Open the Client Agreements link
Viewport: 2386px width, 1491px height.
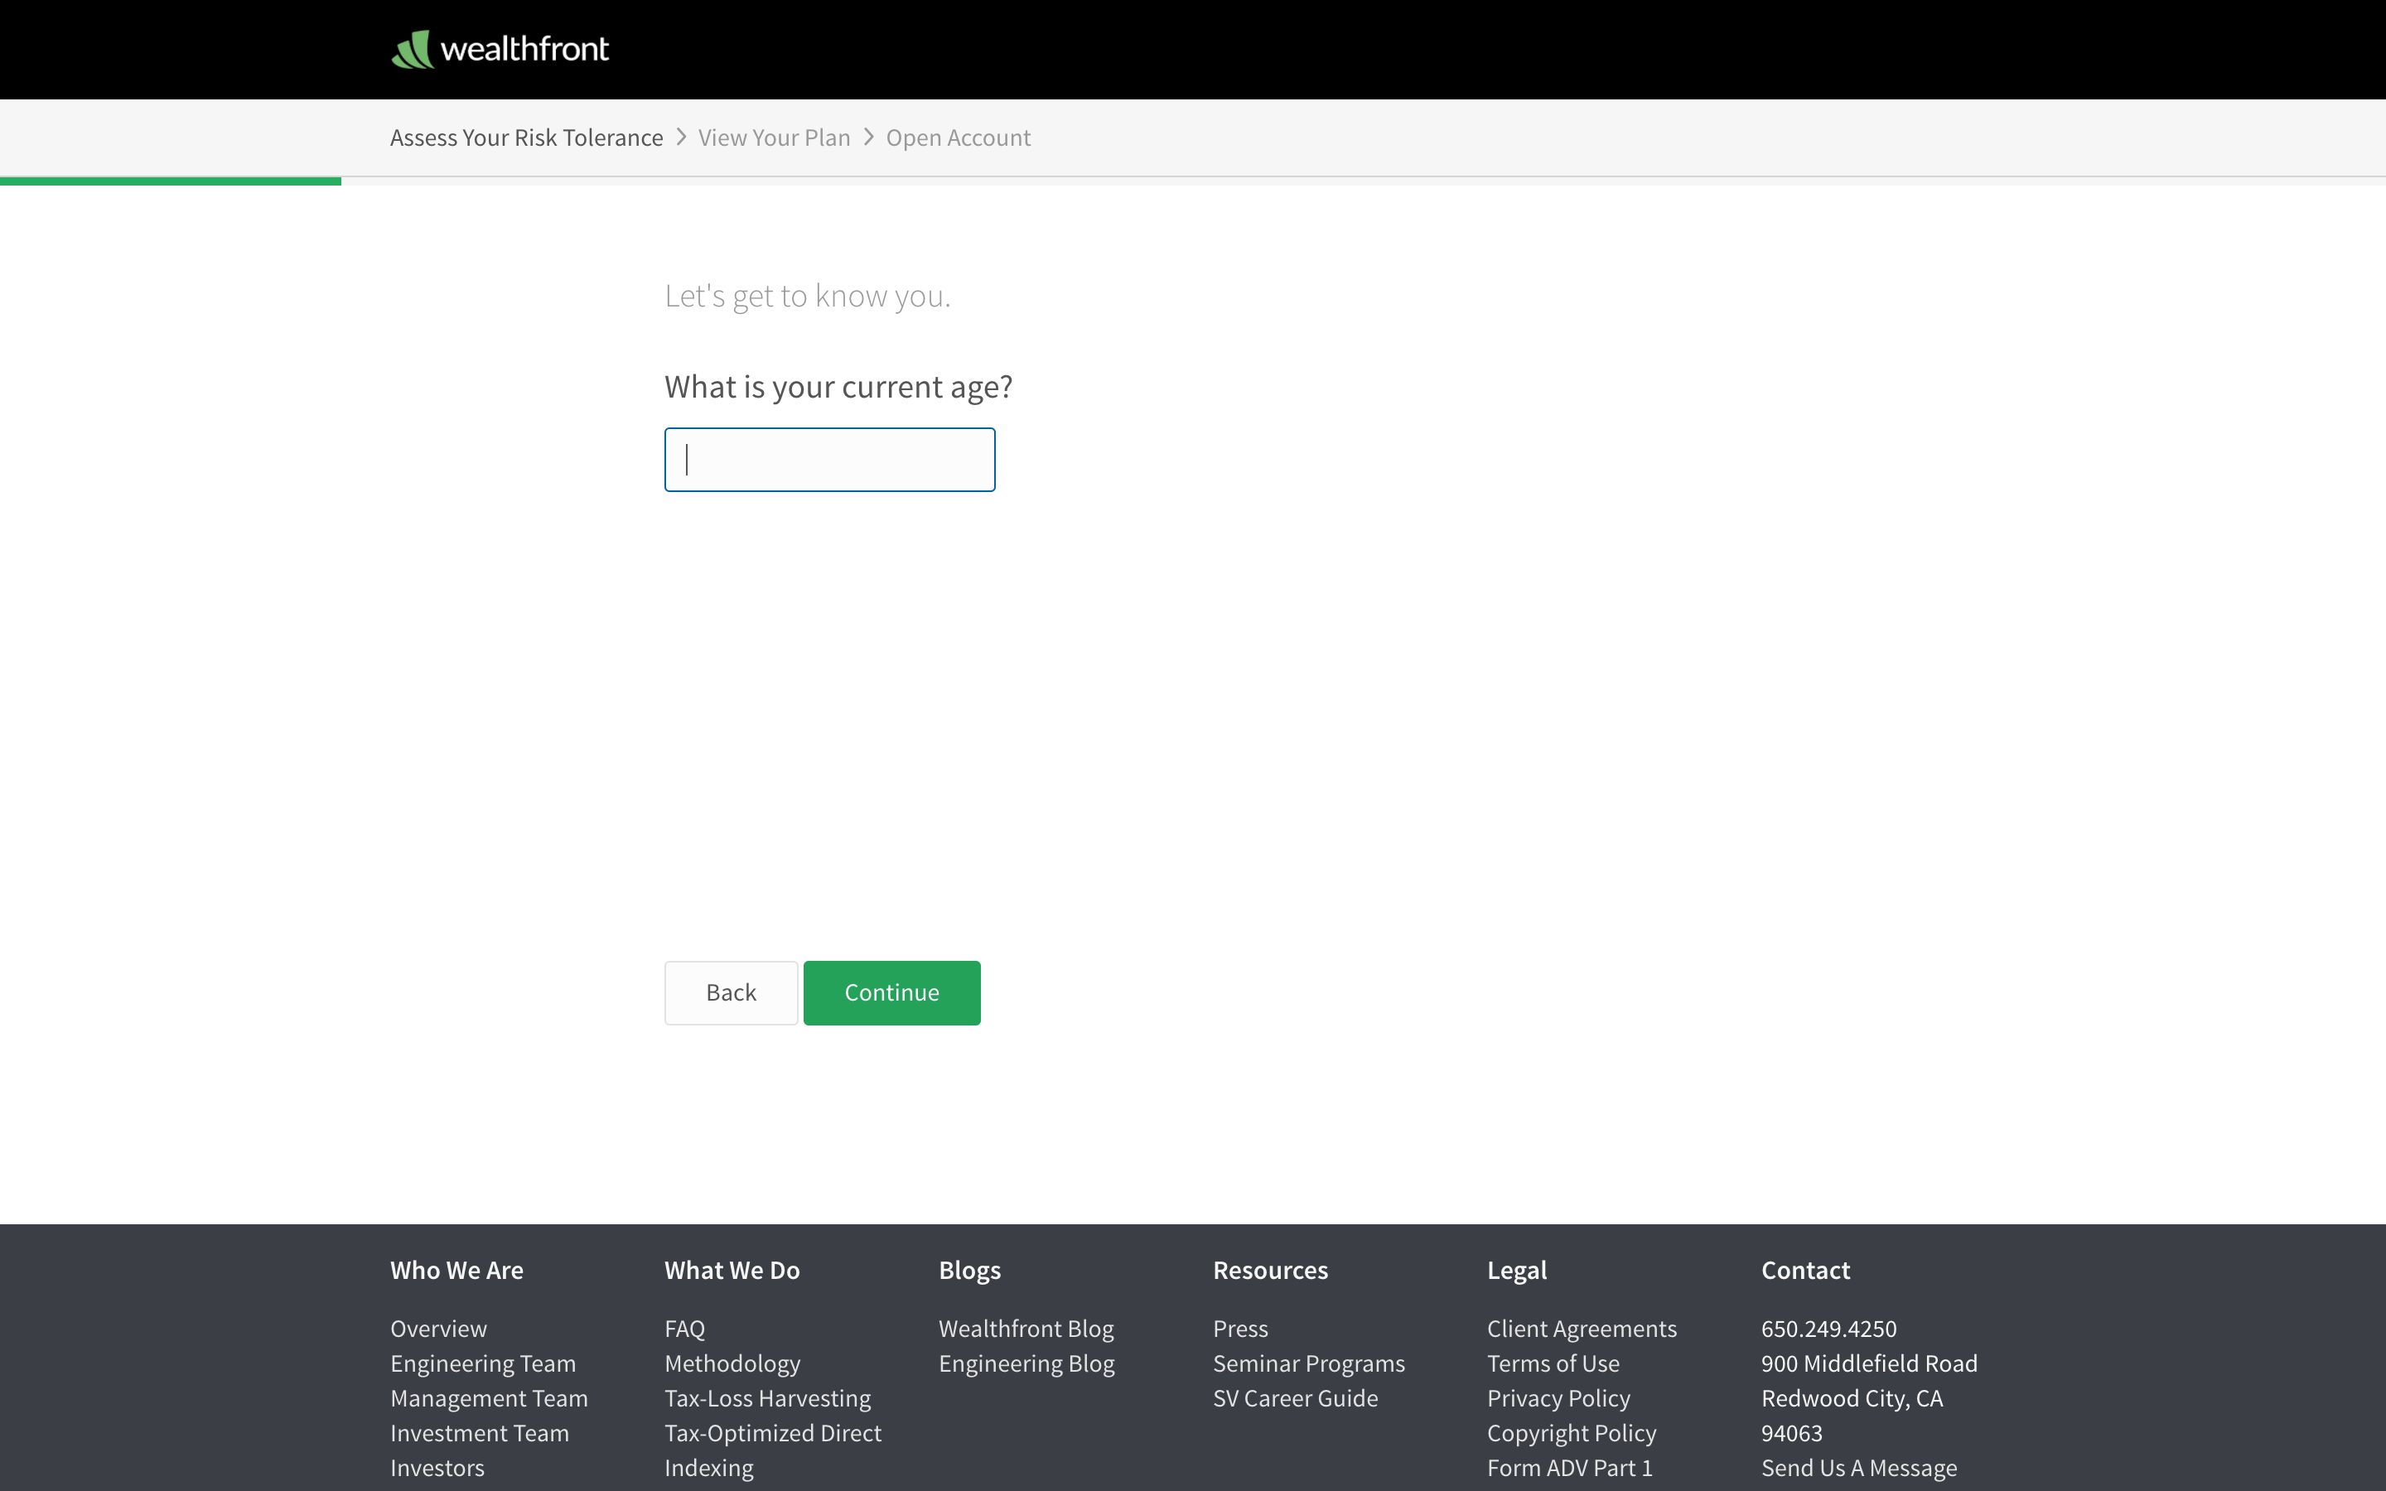[1582, 1329]
